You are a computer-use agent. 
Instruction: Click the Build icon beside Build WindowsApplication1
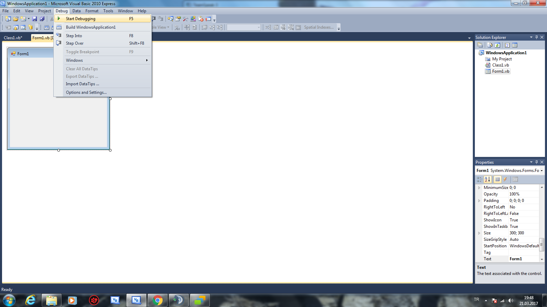pyautogui.click(x=59, y=27)
